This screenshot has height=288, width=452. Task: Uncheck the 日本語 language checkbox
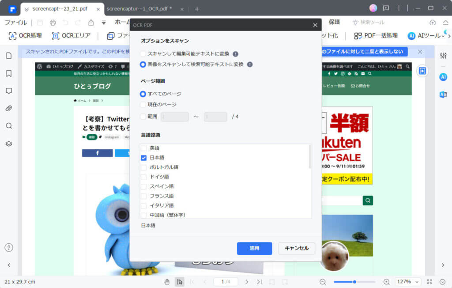point(143,158)
